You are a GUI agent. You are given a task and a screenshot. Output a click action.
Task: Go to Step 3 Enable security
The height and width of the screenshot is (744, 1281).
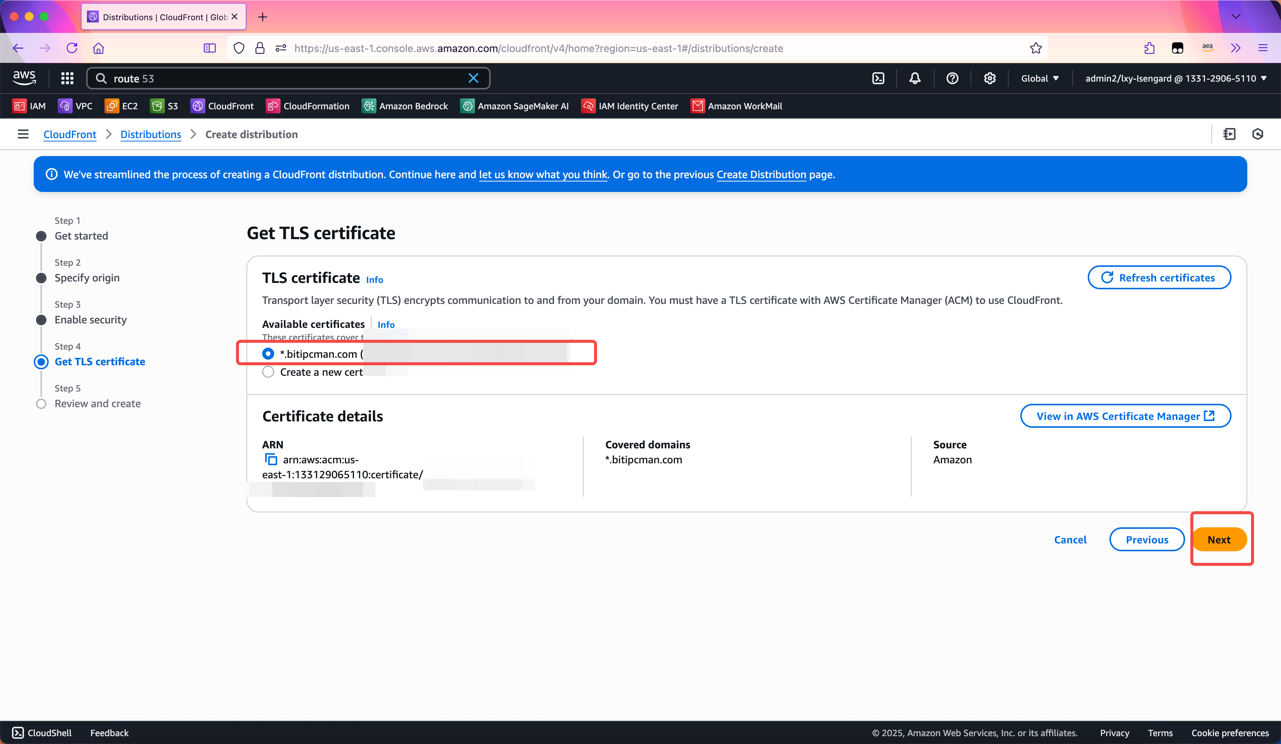click(91, 320)
